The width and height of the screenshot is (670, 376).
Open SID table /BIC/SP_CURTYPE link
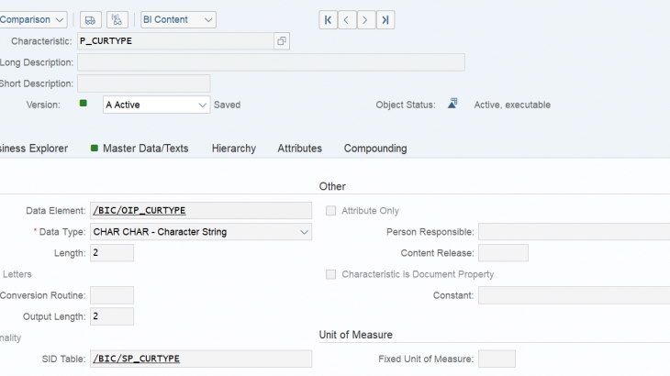coord(137,359)
